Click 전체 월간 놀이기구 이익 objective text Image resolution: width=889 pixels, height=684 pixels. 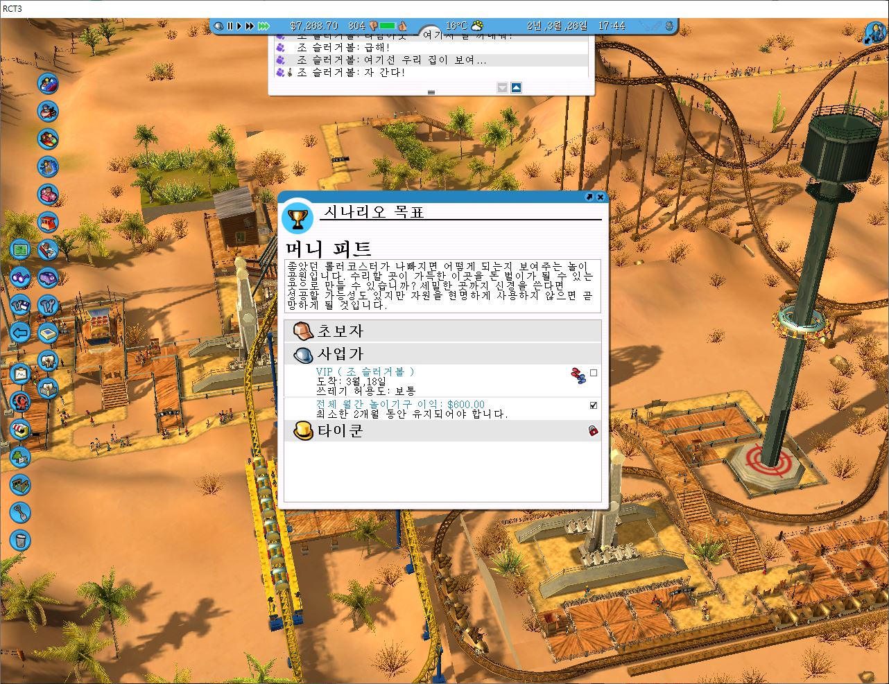pos(400,404)
